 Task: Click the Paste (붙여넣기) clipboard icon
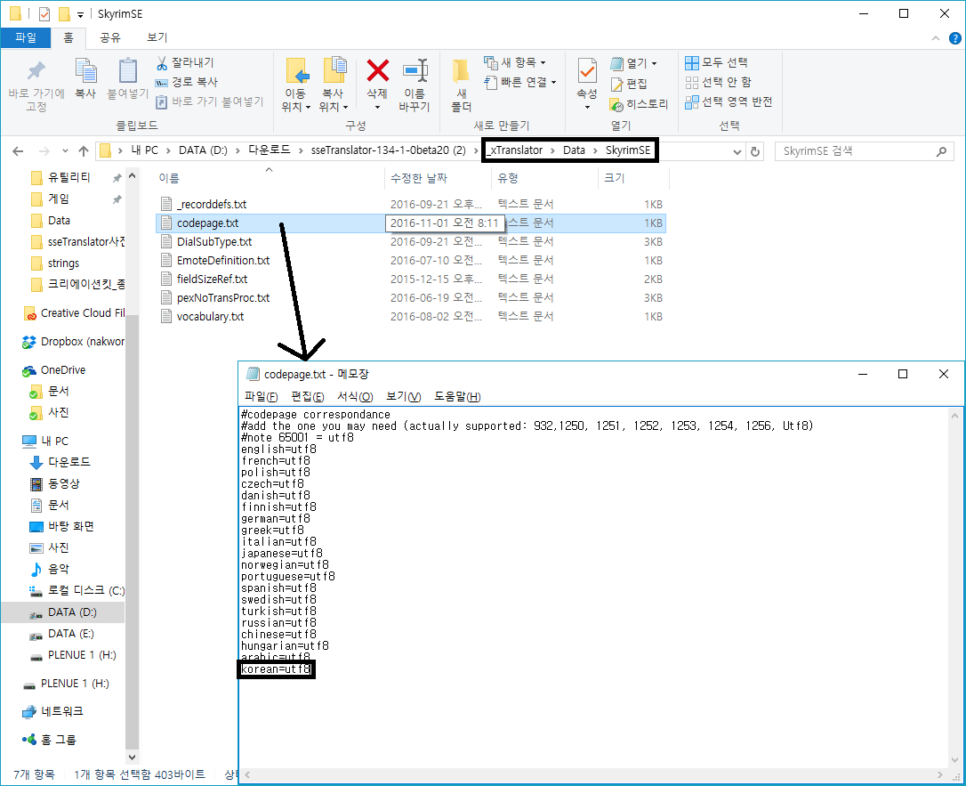click(128, 71)
